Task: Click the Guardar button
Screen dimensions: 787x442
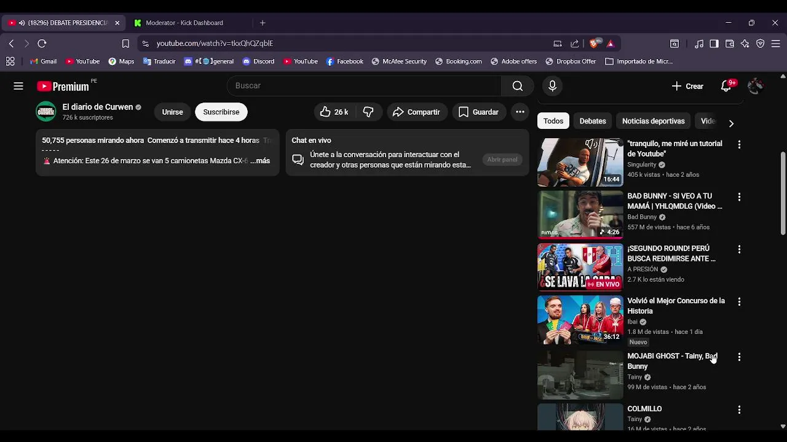Action: [x=478, y=112]
